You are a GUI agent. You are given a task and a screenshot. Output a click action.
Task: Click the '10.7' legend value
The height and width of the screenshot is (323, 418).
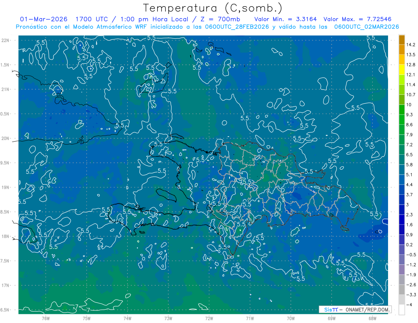(x=411, y=95)
